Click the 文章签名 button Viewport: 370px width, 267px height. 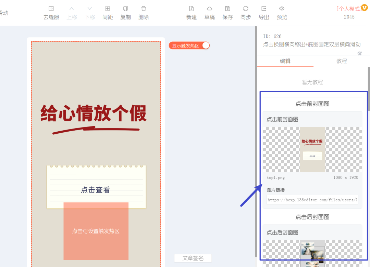pos(193,258)
